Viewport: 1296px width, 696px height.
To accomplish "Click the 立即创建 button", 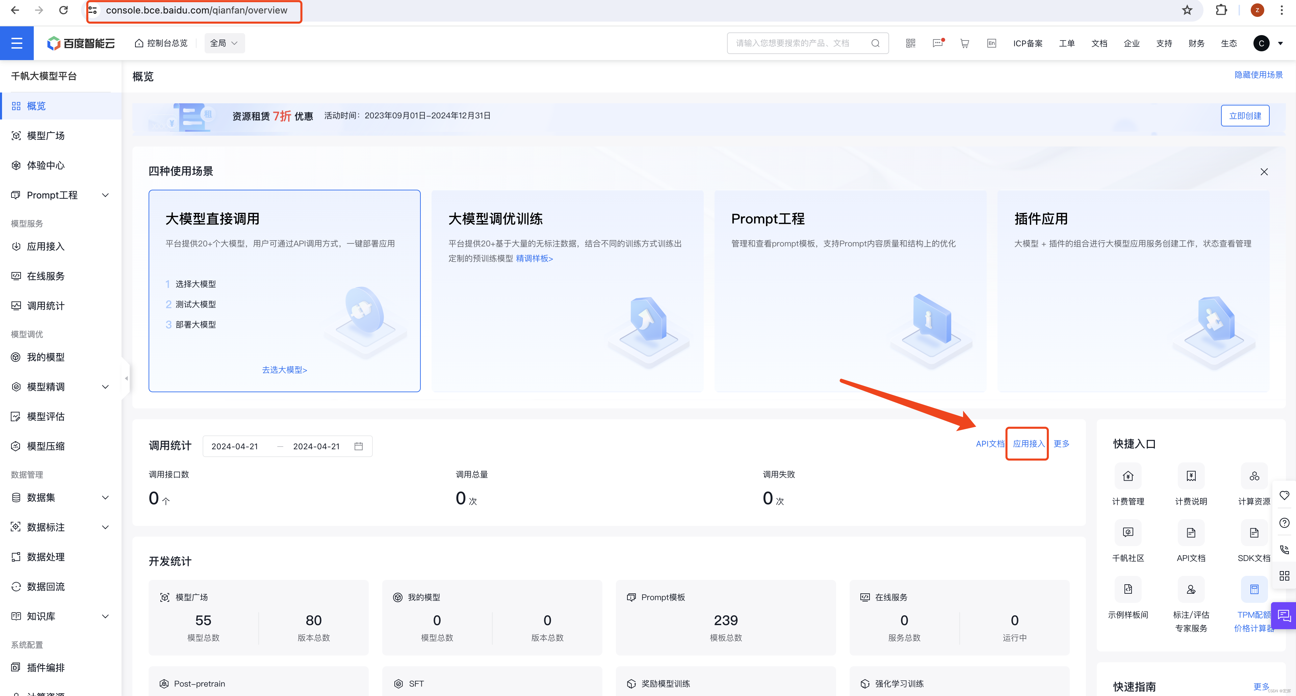I will [1245, 116].
